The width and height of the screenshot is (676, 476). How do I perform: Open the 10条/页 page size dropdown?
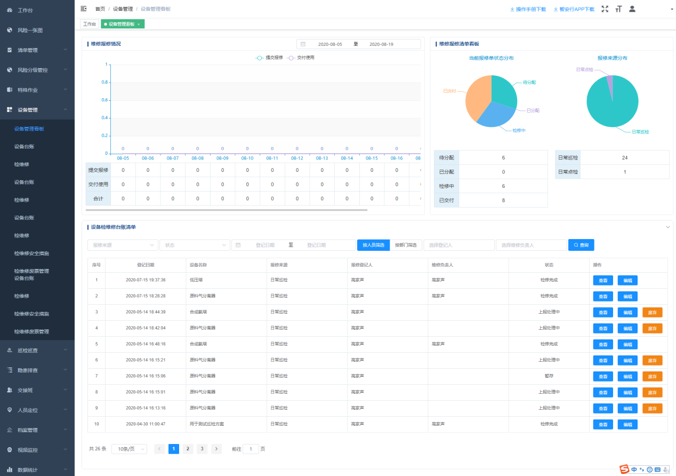coord(129,449)
